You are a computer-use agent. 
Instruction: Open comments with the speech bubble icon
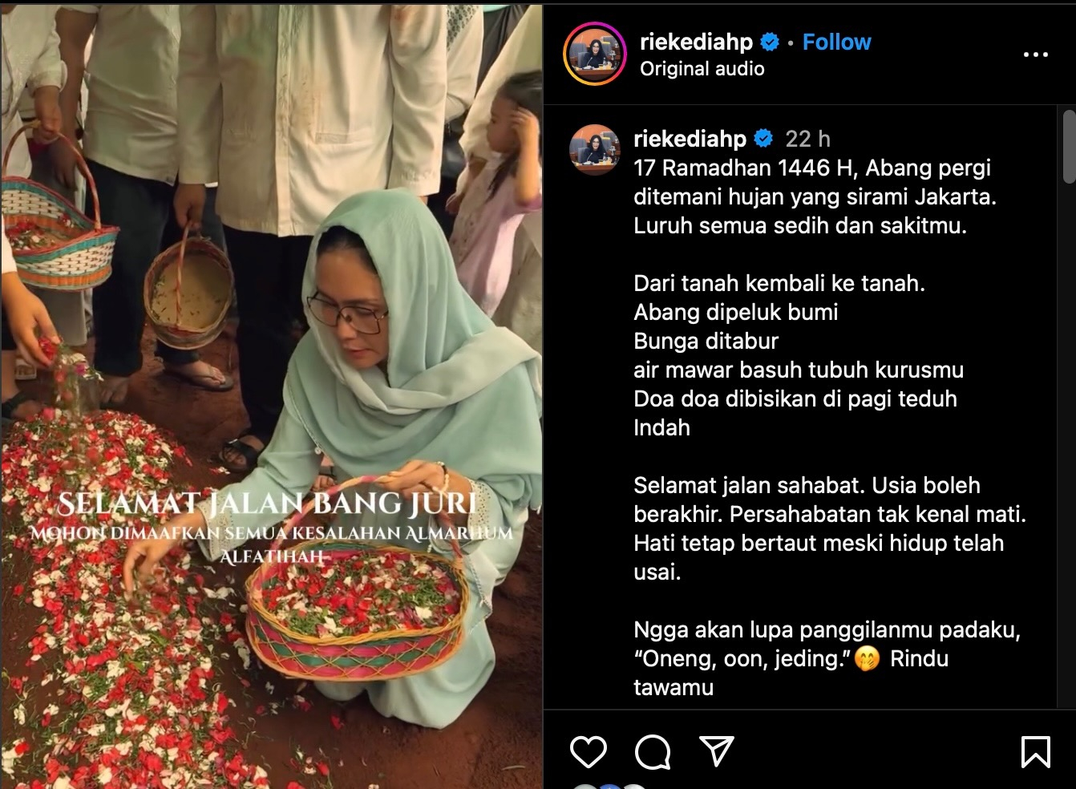pyautogui.click(x=653, y=752)
